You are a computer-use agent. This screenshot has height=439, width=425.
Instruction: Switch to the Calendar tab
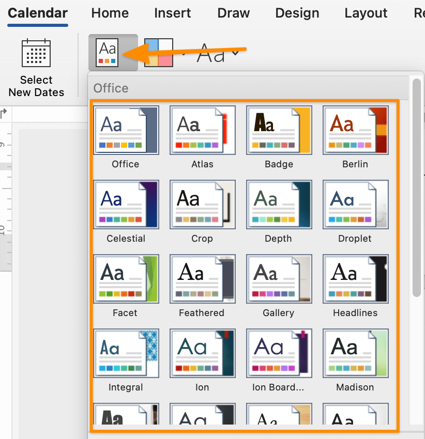pyautogui.click(x=38, y=13)
